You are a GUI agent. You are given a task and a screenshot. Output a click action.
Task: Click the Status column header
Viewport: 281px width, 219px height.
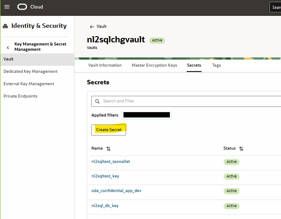click(x=229, y=148)
